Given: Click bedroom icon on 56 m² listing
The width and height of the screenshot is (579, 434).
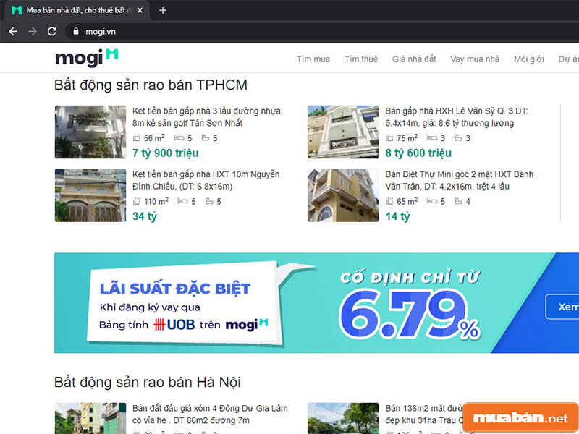Looking at the screenshot, I should 179,138.
